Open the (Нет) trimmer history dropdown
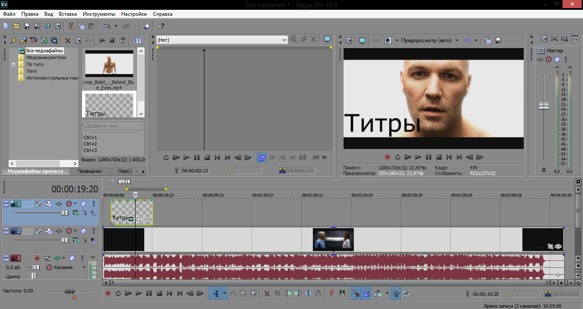Viewport: 583px width, 309px height. coord(285,40)
